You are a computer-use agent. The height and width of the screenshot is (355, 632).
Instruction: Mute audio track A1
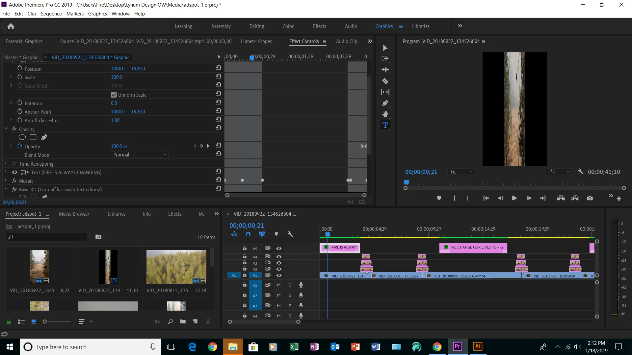pyautogui.click(x=279, y=285)
